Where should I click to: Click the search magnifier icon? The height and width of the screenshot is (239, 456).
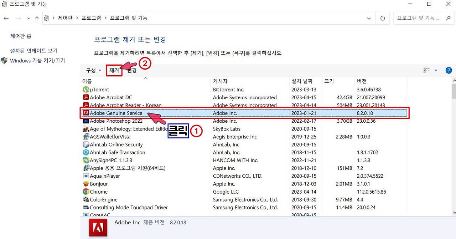coord(448,18)
